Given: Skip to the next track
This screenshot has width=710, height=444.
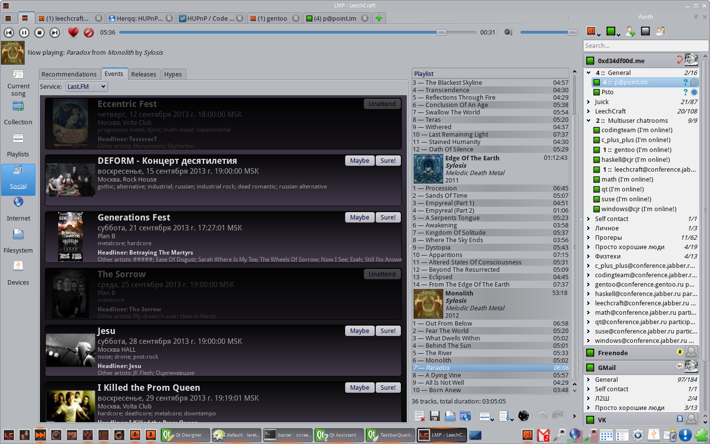Looking at the screenshot, I should 55,33.
